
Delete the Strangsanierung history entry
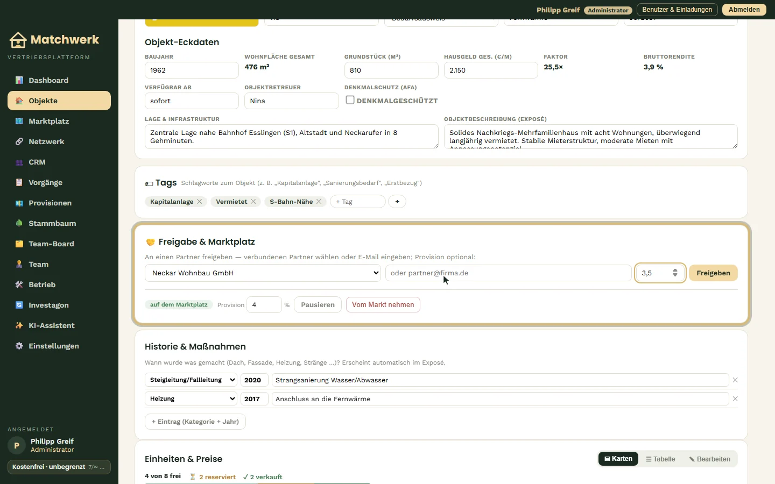click(x=735, y=380)
